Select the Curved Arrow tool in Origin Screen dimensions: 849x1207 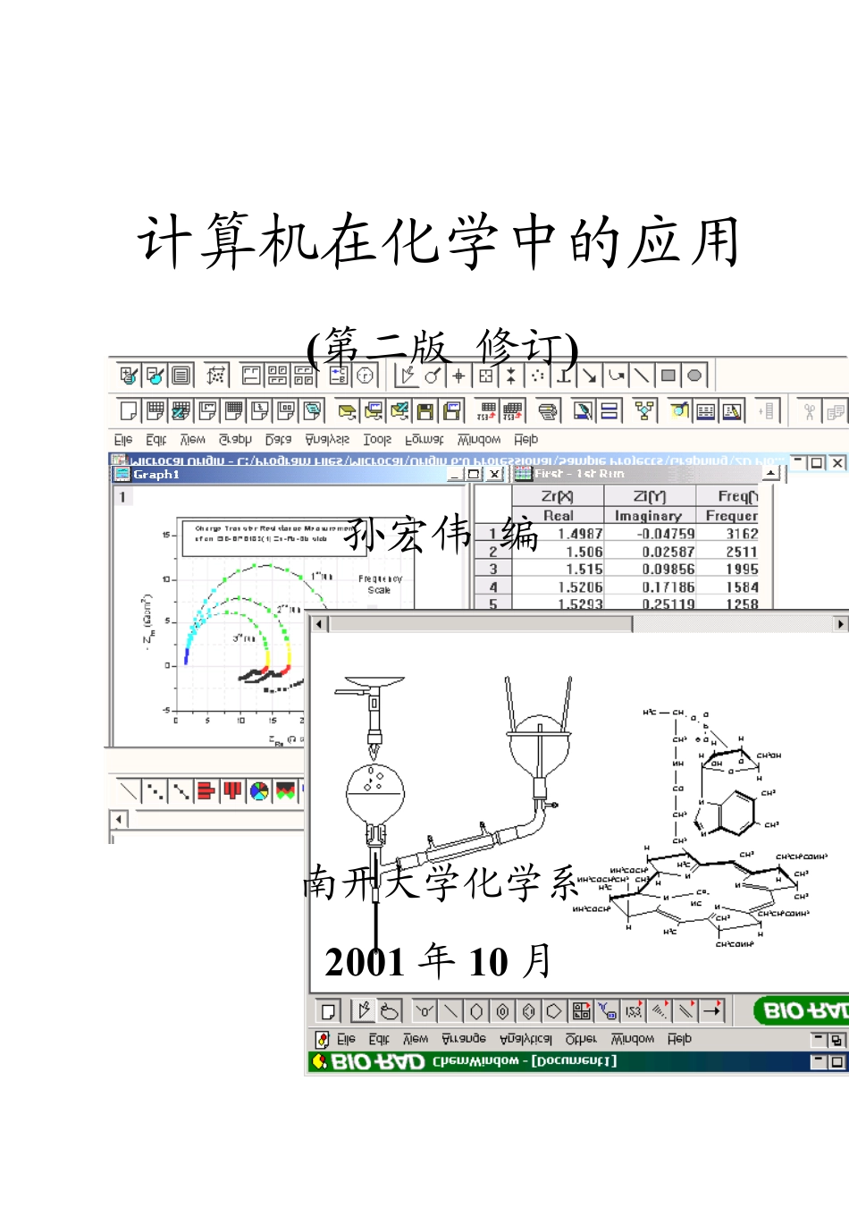point(616,376)
